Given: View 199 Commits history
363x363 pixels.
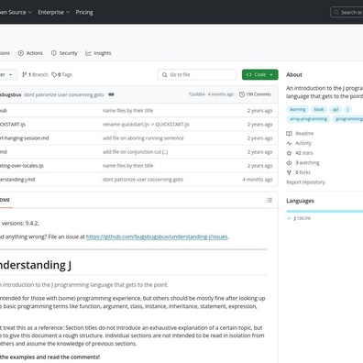Looking at the screenshot, I should point(255,94).
